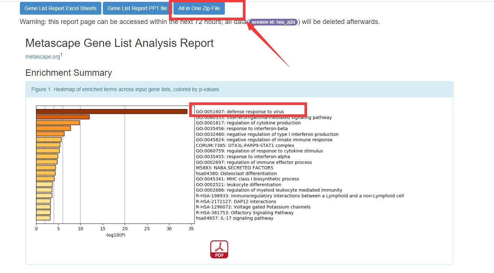
Task: Select 'GO:0035455: response to interferon-alpha'
Action: point(243,157)
